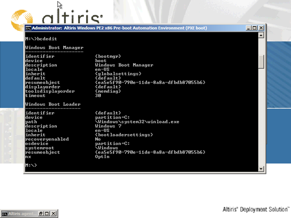Click the '{memdiag}' toolsdisplayorder value

[x=108, y=91]
